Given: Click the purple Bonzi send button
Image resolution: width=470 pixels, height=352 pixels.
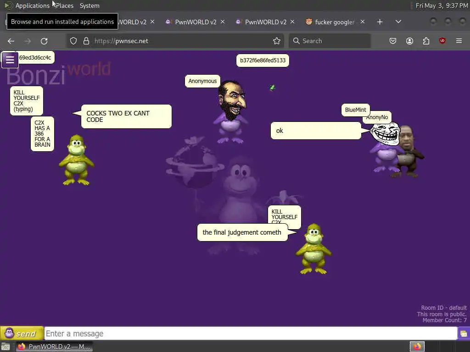Looking at the screenshot, I should pyautogui.click(x=22, y=333).
